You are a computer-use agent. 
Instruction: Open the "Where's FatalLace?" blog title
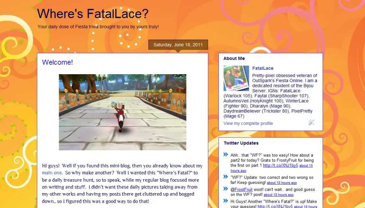point(93,13)
